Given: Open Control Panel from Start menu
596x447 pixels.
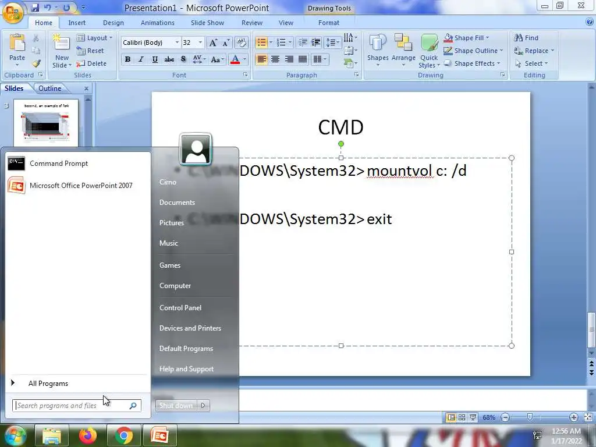Looking at the screenshot, I should tap(180, 307).
